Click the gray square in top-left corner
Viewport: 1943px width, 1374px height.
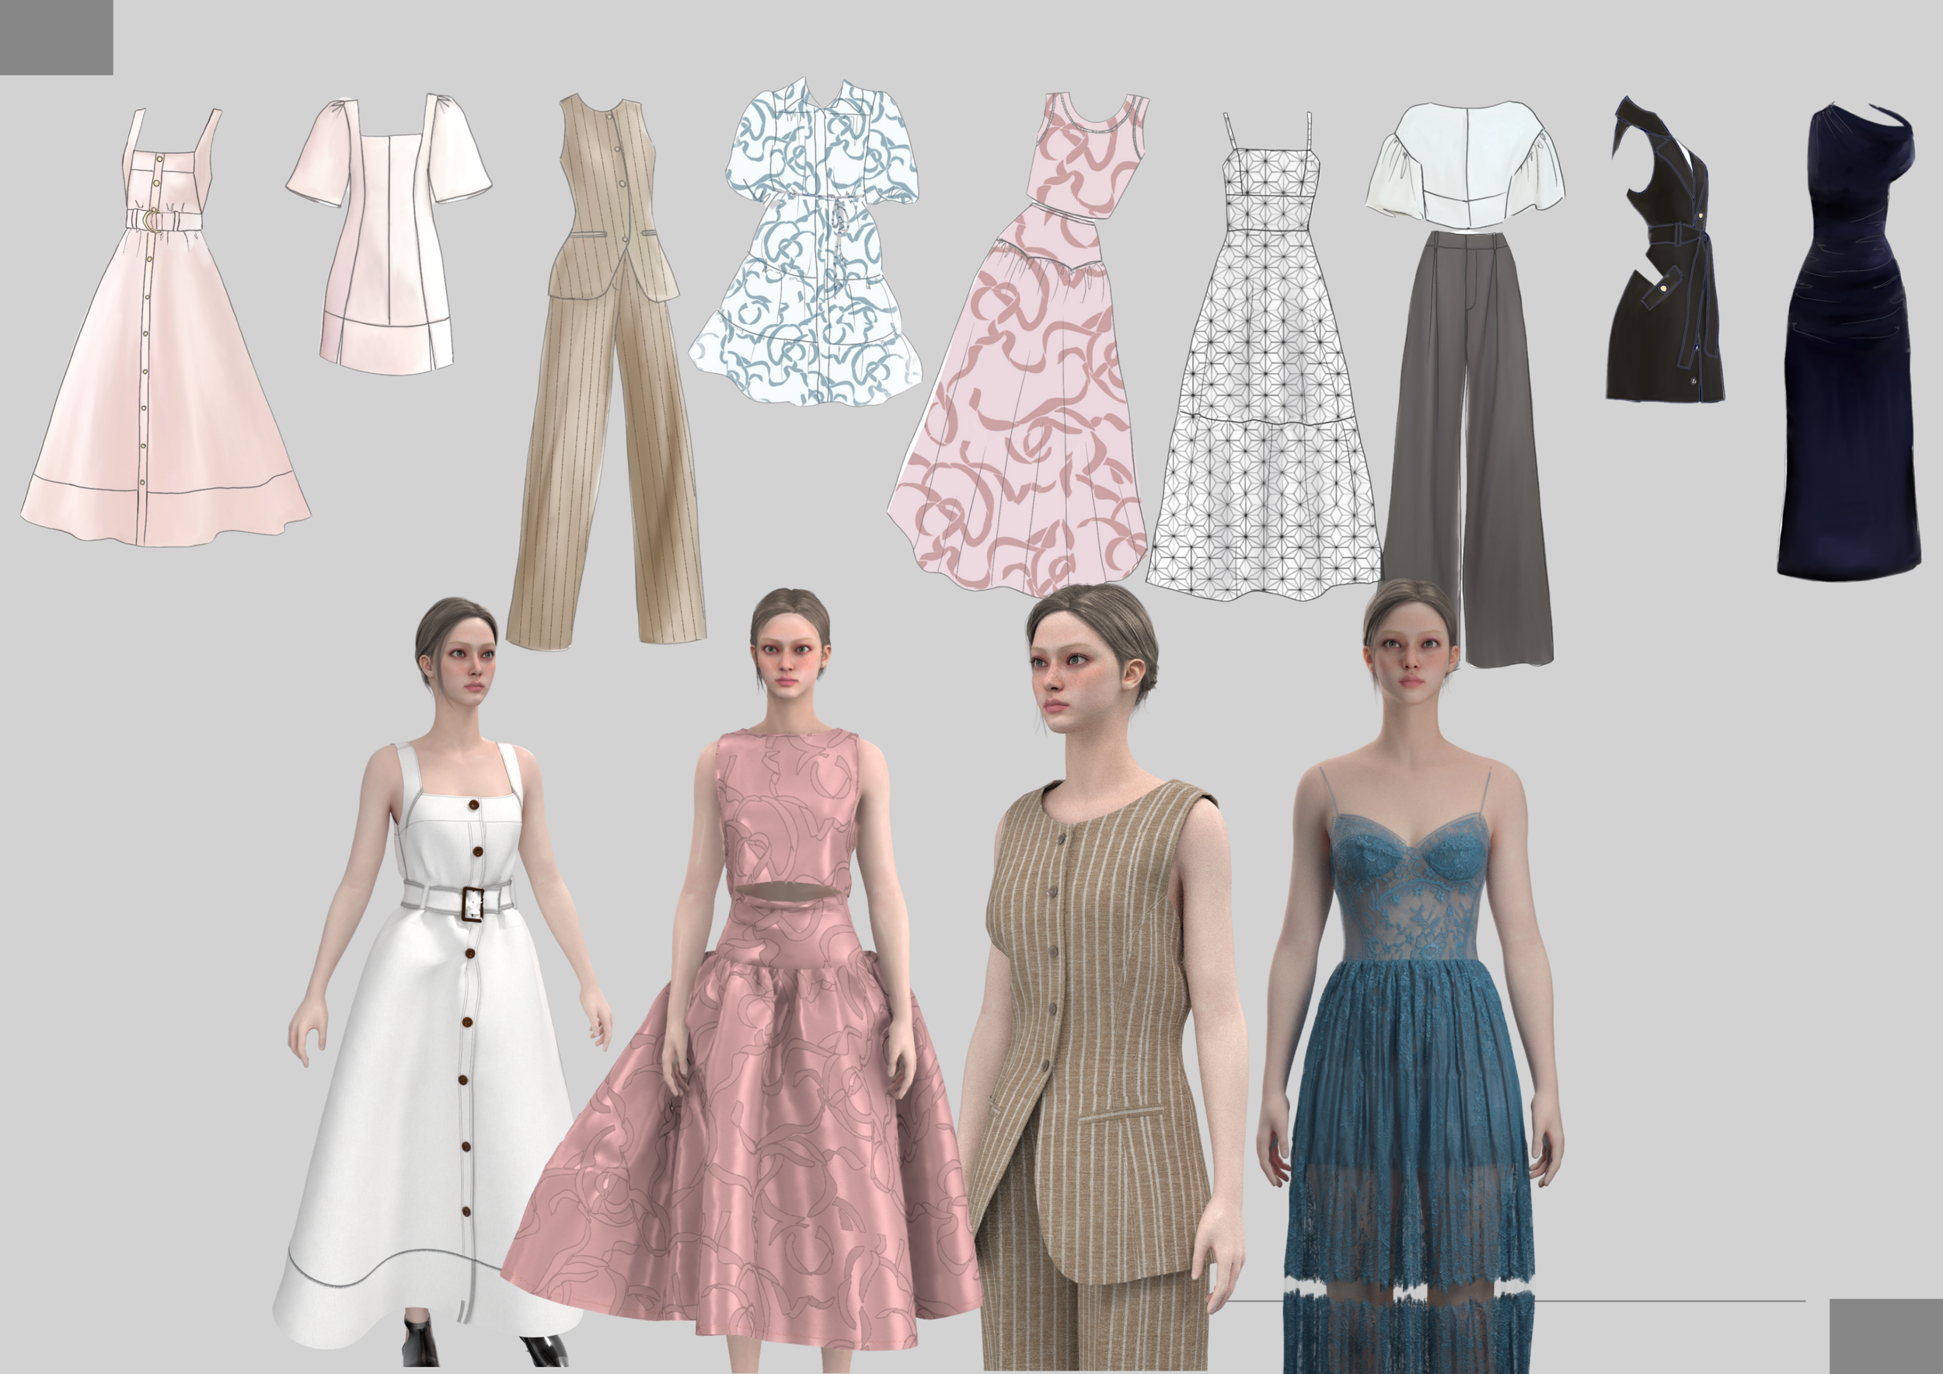56,37
